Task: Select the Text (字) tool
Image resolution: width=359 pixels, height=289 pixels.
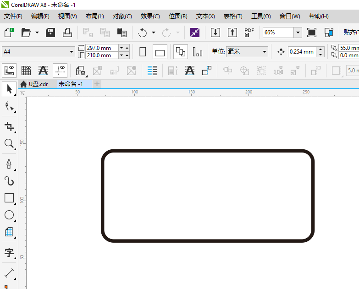Action: click(x=9, y=252)
